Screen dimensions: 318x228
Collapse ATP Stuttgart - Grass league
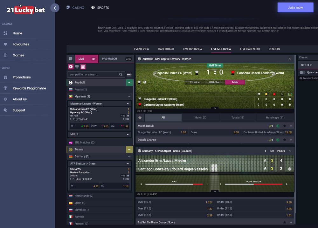click(128, 164)
